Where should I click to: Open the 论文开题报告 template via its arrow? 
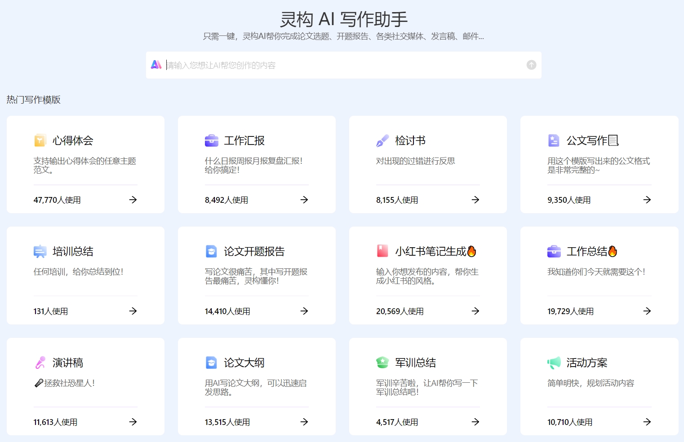304,311
